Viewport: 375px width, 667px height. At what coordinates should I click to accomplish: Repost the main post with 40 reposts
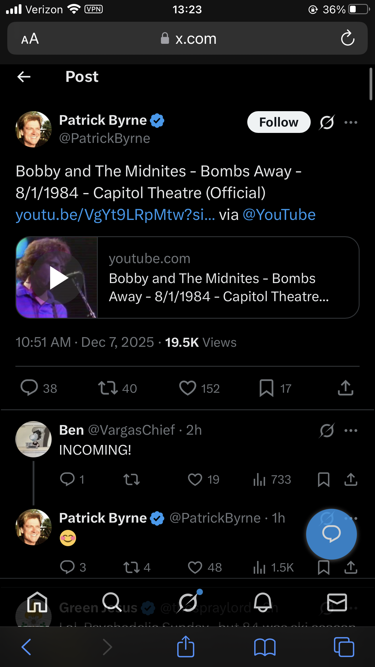[108, 388]
